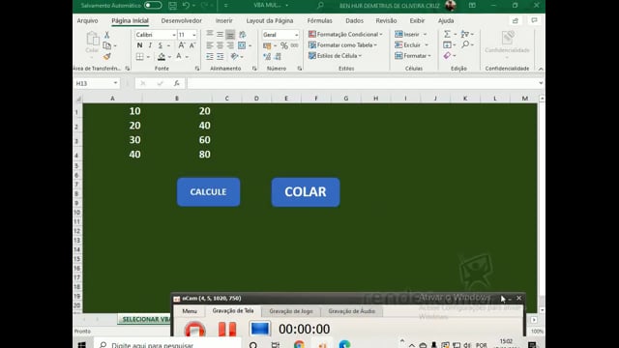Viewport: 619px width, 348px height.
Task: Apply bold (N) formatting
Action: (139, 45)
